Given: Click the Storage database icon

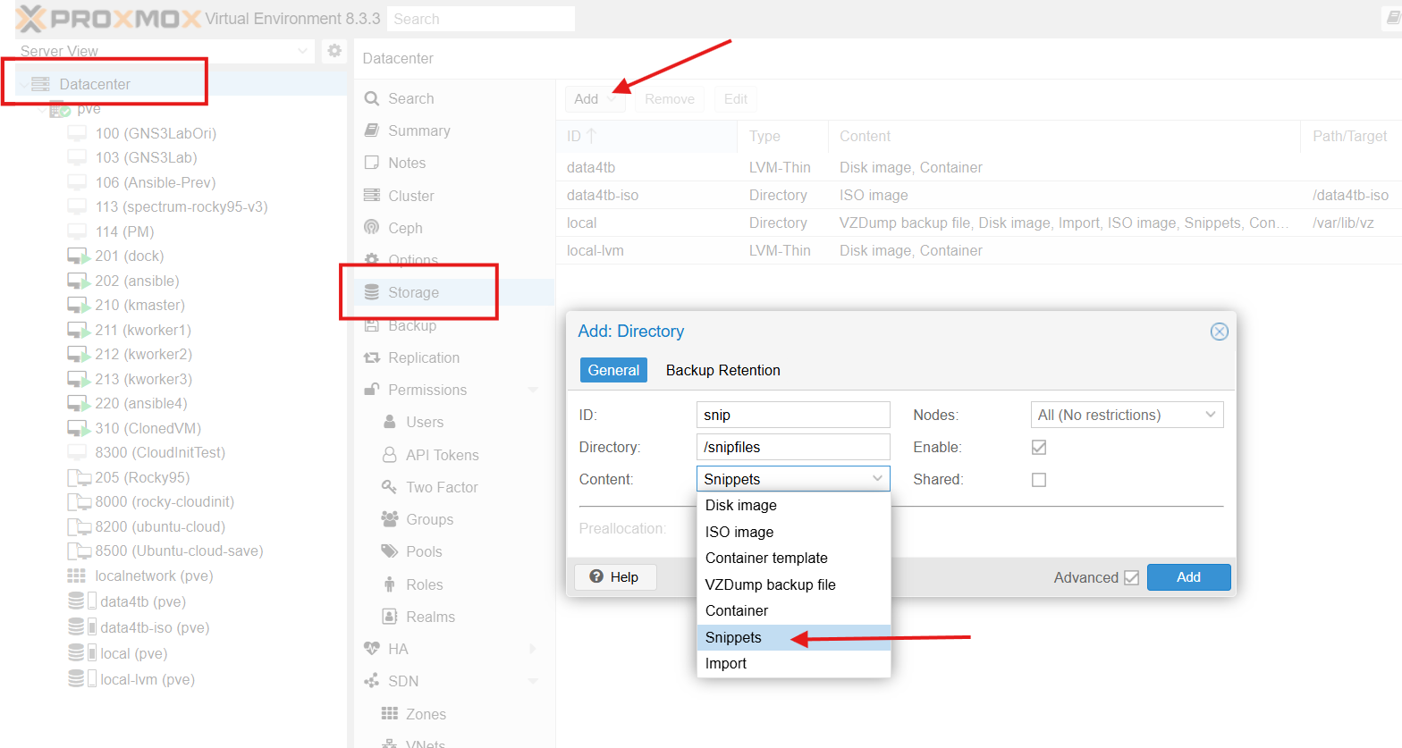Looking at the screenshot, I should tap(372, 292).
